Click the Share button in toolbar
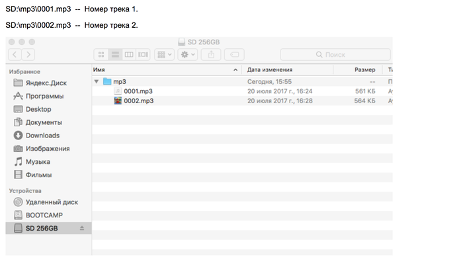 212,54
